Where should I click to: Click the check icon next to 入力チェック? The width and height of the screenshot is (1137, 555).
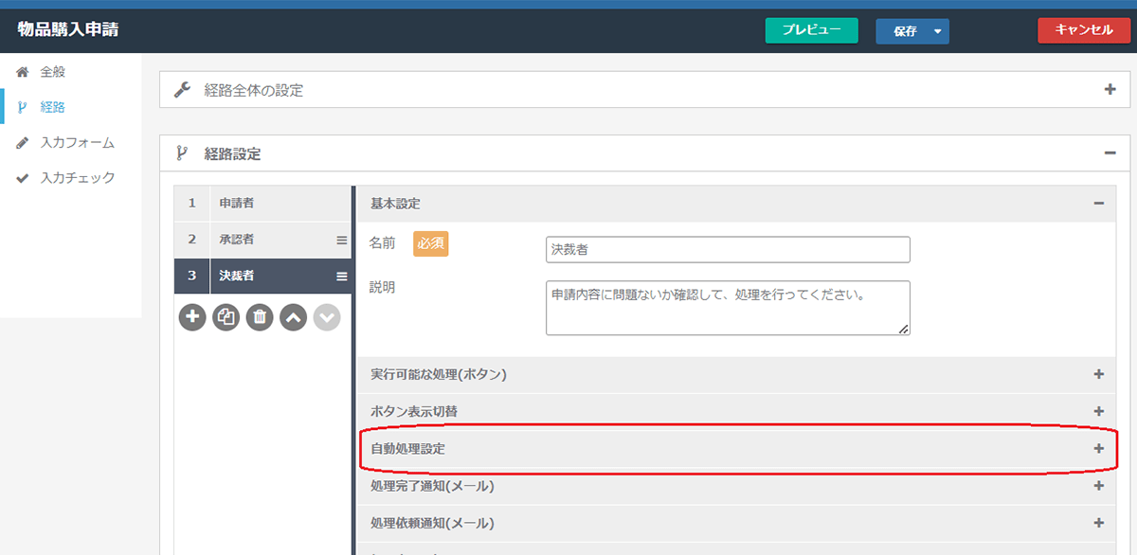pos(23,178)
